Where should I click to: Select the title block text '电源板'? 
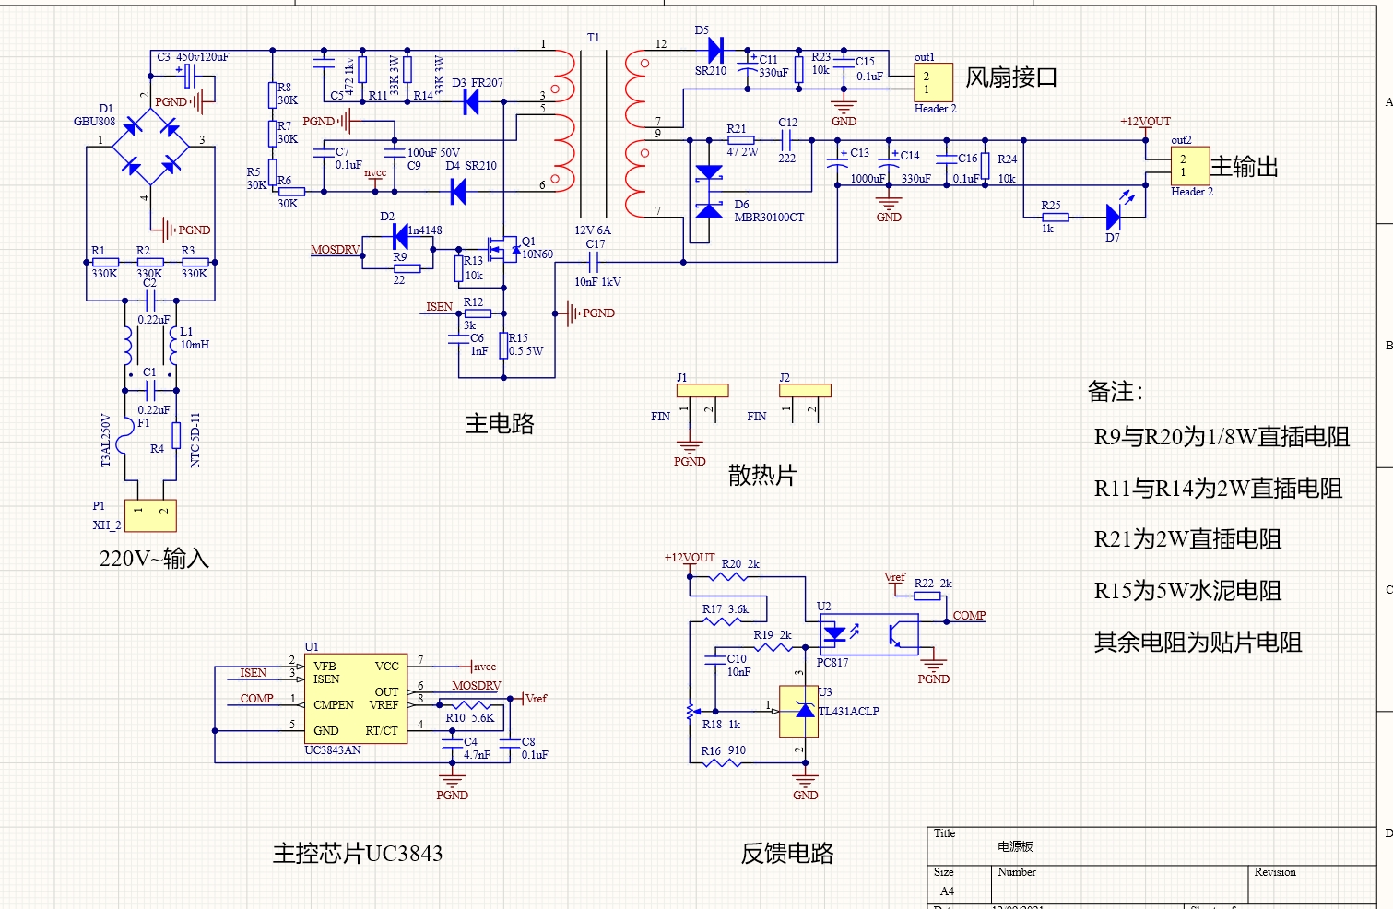tap(1015, 846)
